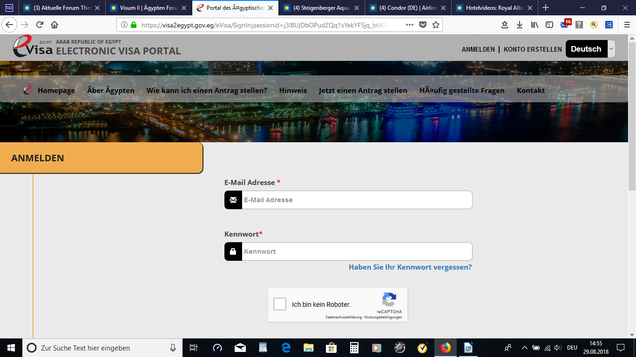Click into the E-Mail Adresse field

pos(356,200)
